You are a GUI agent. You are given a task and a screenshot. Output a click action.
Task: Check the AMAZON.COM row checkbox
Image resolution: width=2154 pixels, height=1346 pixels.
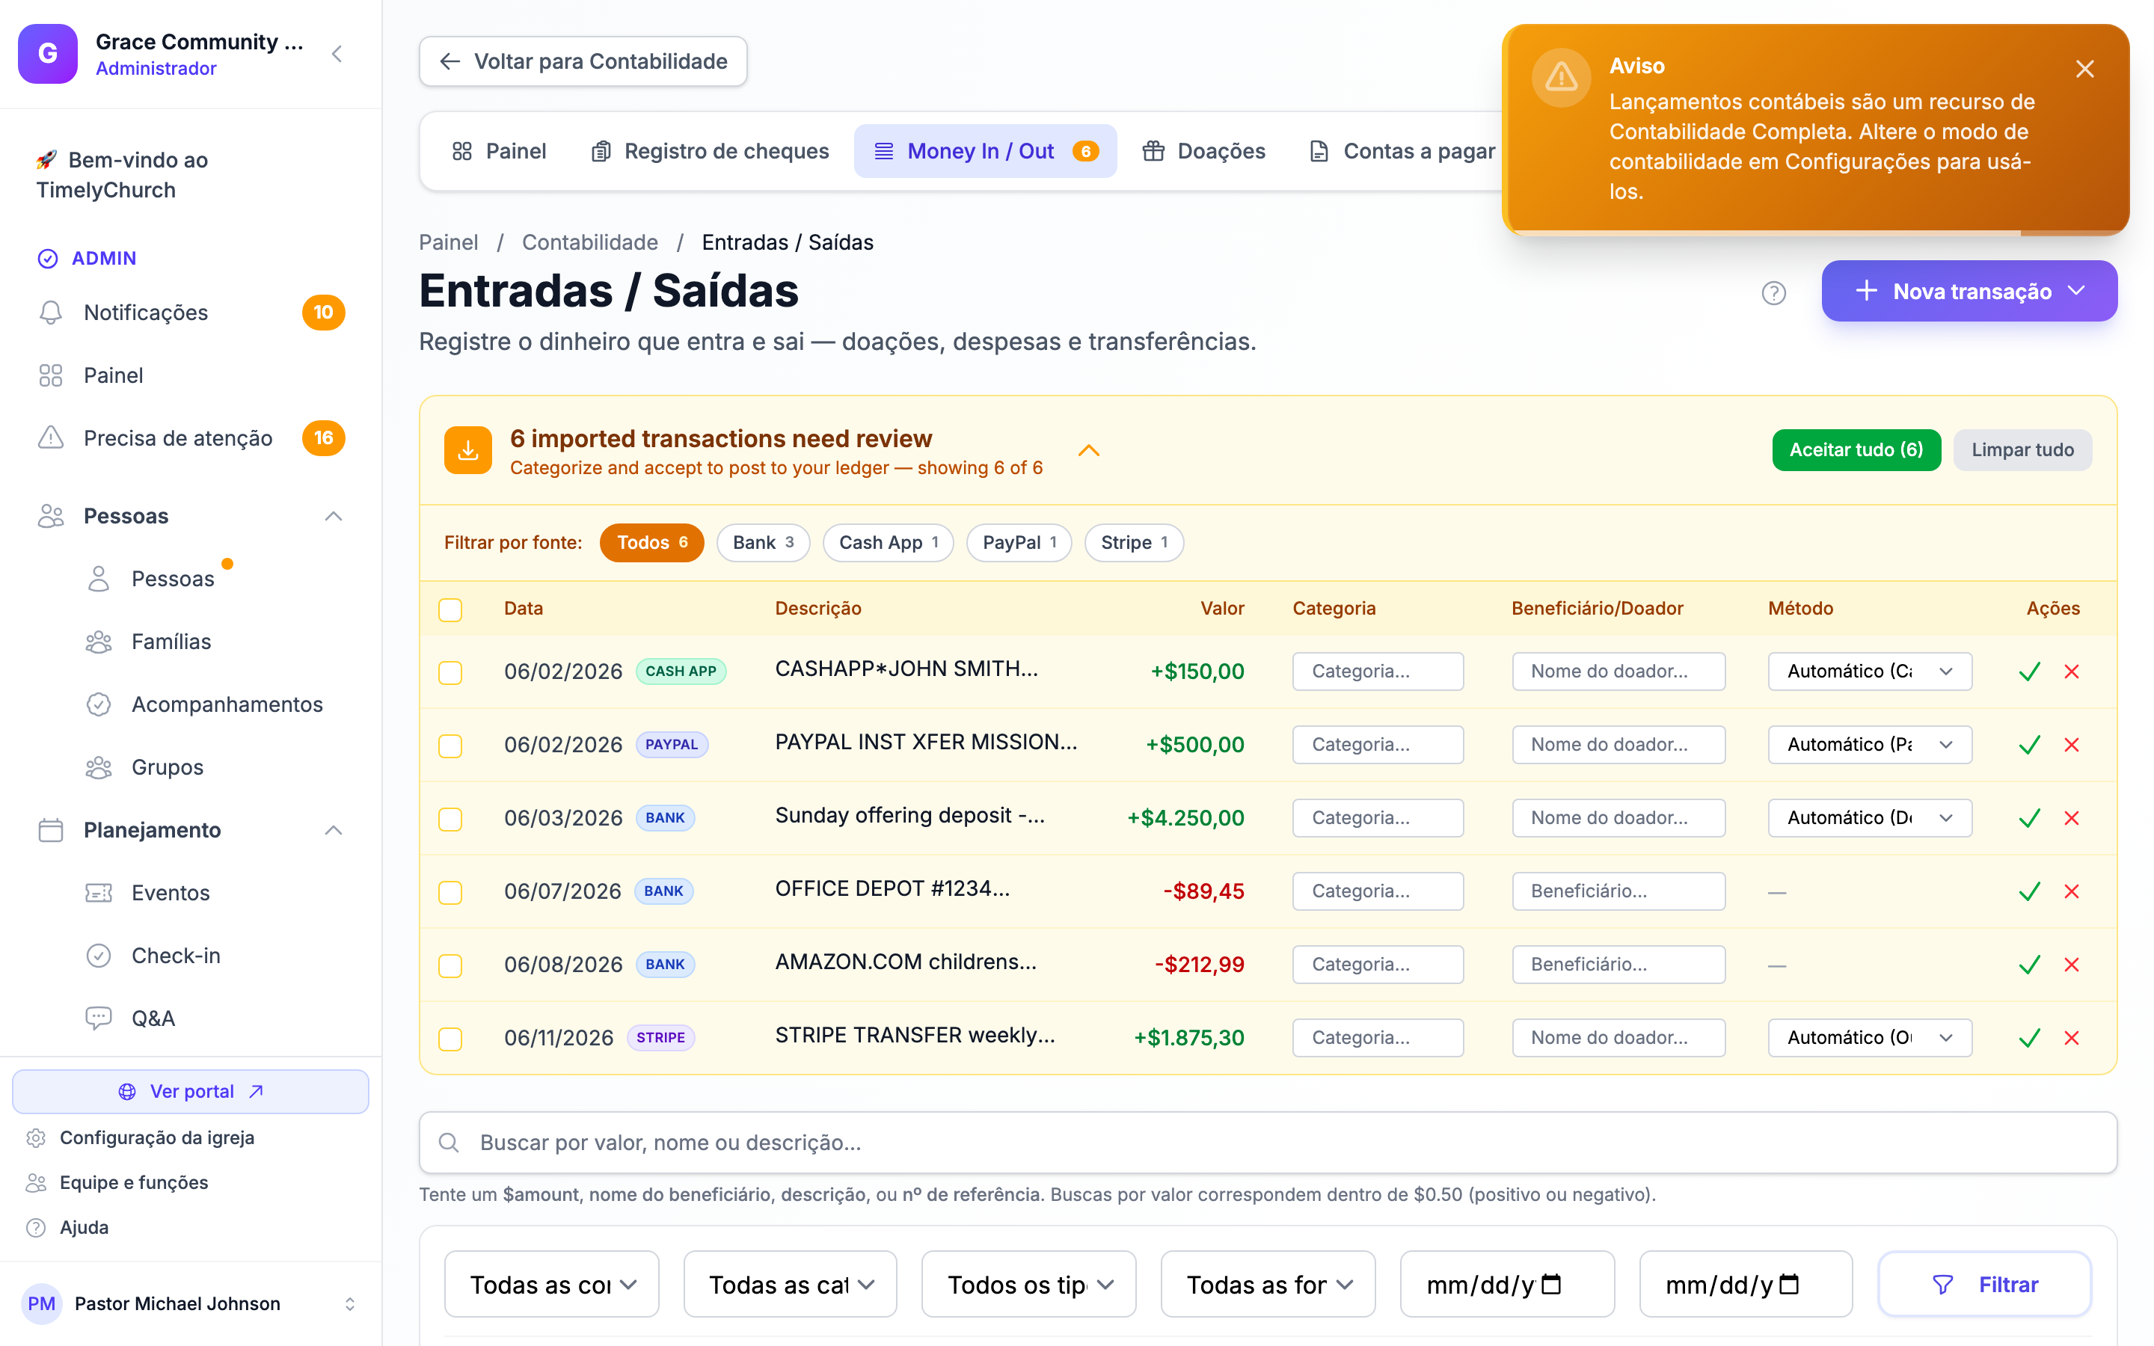pos(450,966)
